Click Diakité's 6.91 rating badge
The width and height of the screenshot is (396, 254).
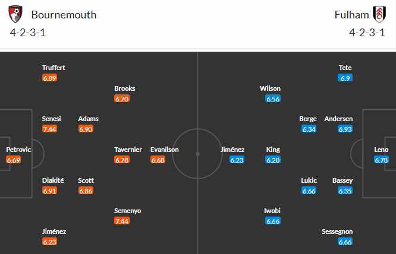point(49,190)
